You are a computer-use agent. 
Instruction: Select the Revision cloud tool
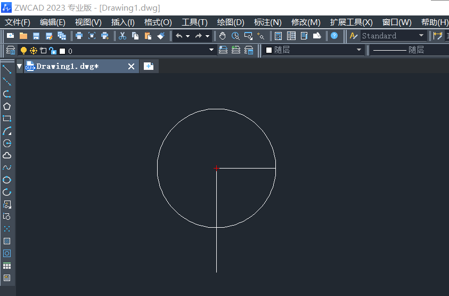[7, 155]
